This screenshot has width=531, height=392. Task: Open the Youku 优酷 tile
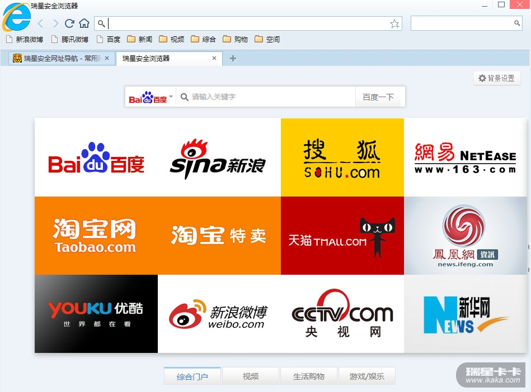[x=96, y=314]
